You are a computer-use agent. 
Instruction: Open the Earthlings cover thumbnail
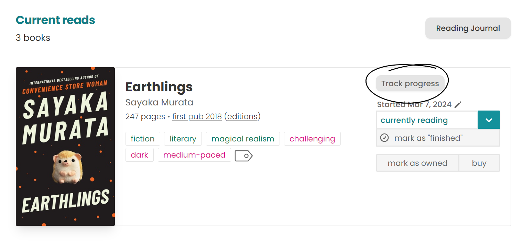(x=65, y=147)
